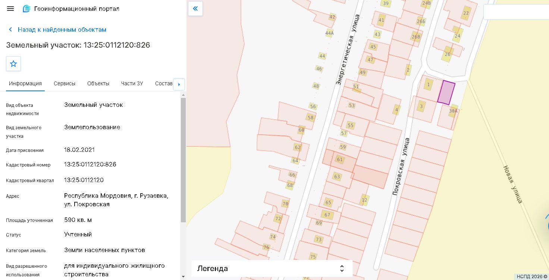Follow the Назад к найденным объектам link

(x=62, y=29)
